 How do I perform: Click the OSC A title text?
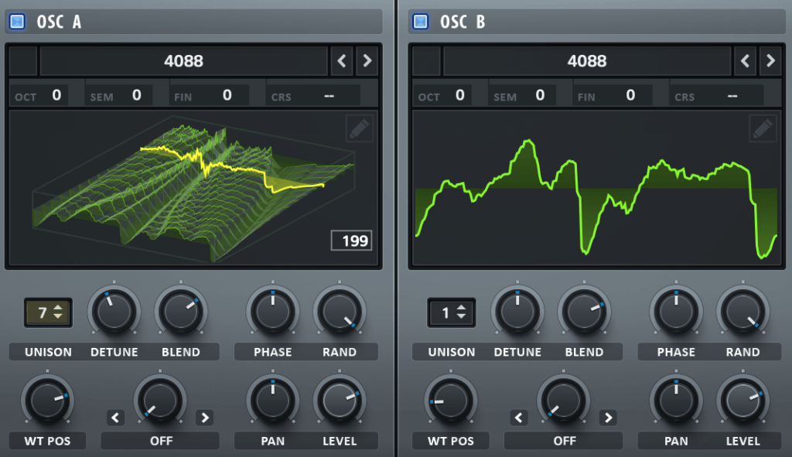pos(59,22)
